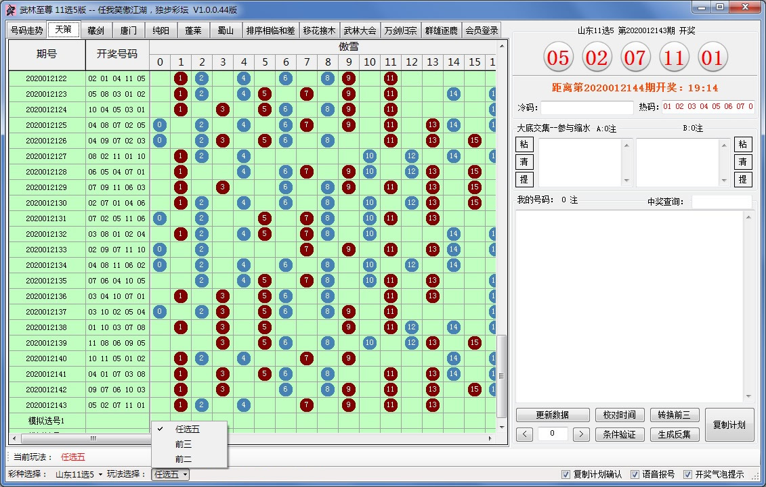
Task: Switch to the 武林大会 tab
Action: coord(360,30)
